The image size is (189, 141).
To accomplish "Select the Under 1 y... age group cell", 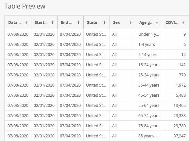I will (x=149, y=34).
